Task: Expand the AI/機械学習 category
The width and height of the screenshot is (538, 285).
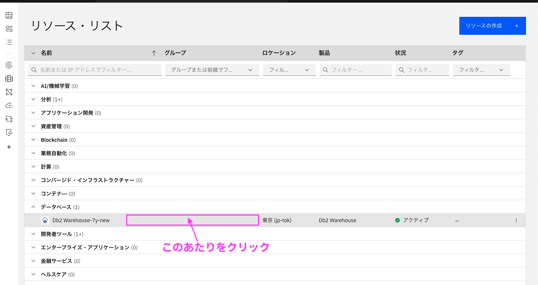Action: (x=33, y=86)
